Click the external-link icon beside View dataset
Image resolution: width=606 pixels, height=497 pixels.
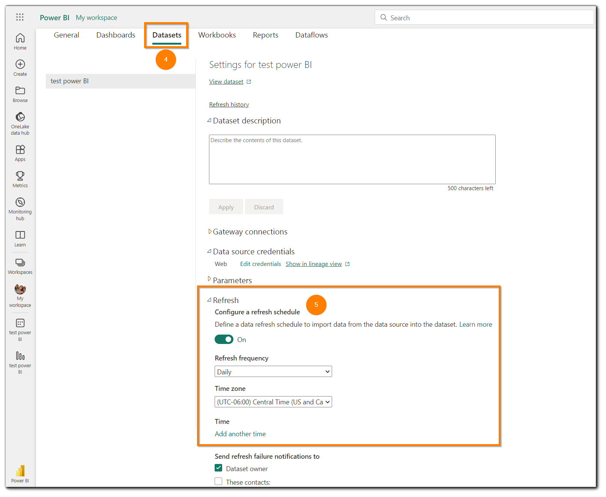[x=249, y=82]
